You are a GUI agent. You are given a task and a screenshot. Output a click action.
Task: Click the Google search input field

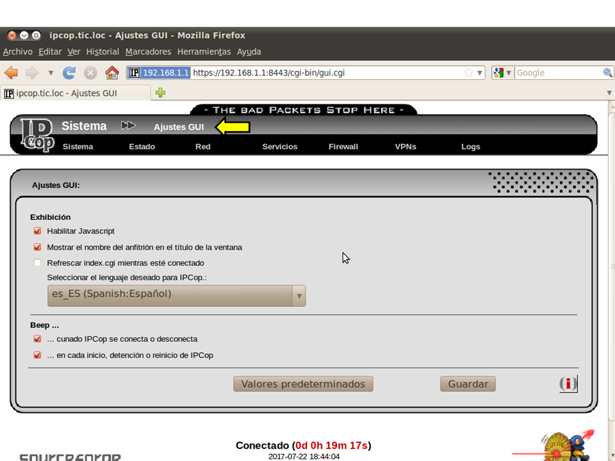[557, 72]
